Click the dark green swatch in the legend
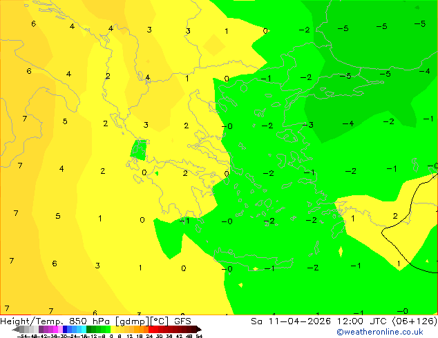 pos(89,329)
